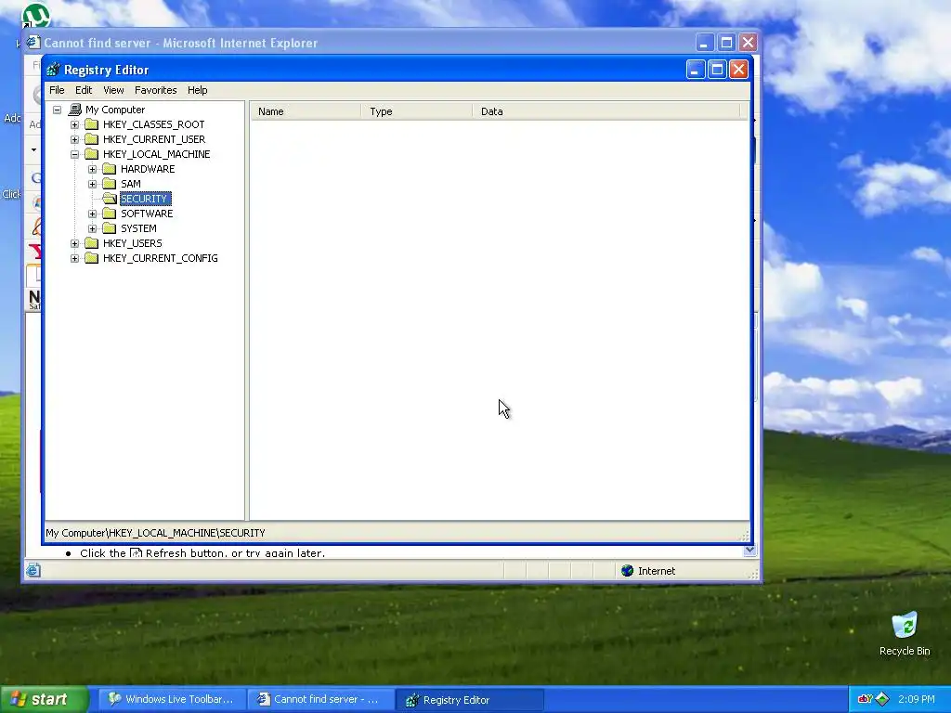Open the File menu in Registry Editor
This screenshot has height=713, width=951.
pyautogui.click(x=57, y=90)
